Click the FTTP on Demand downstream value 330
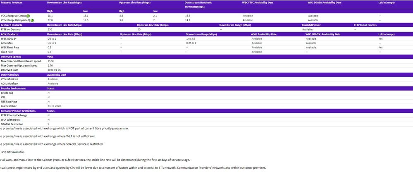 pos(50,29)
